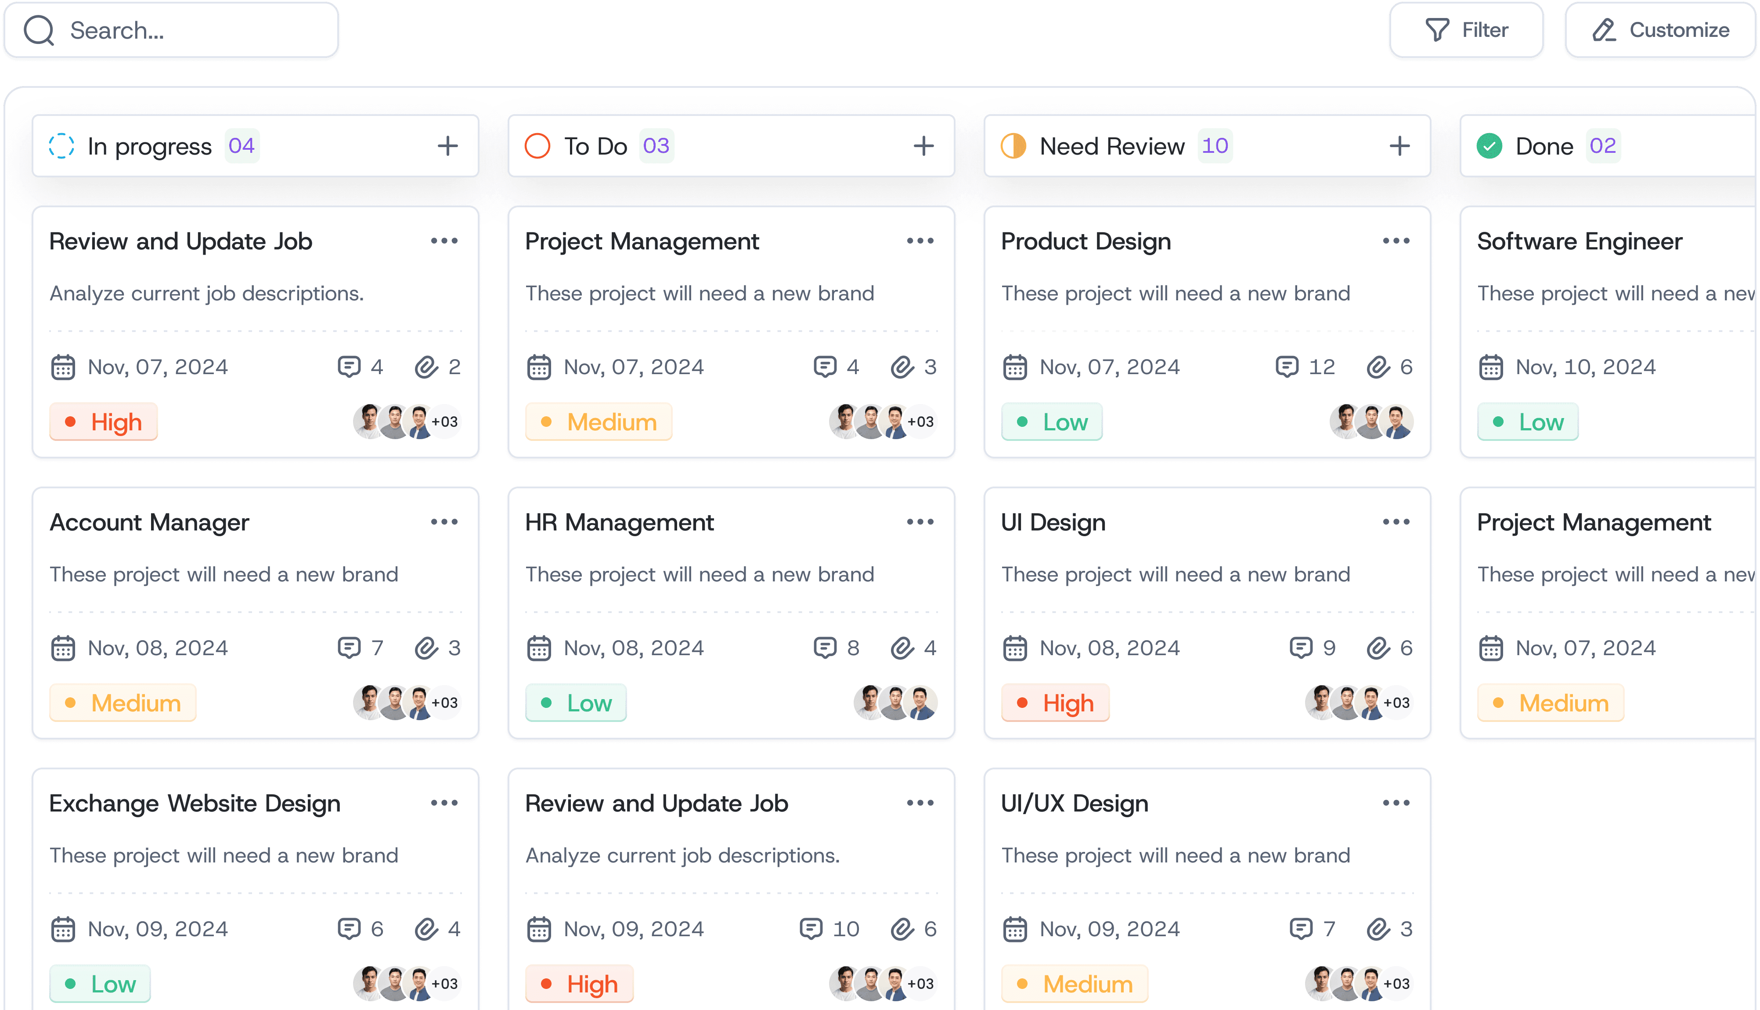This screenshot has width=1760, height=1010.
Task: Open the UI/UX Design card title
Action: [x=1074, y=803]
